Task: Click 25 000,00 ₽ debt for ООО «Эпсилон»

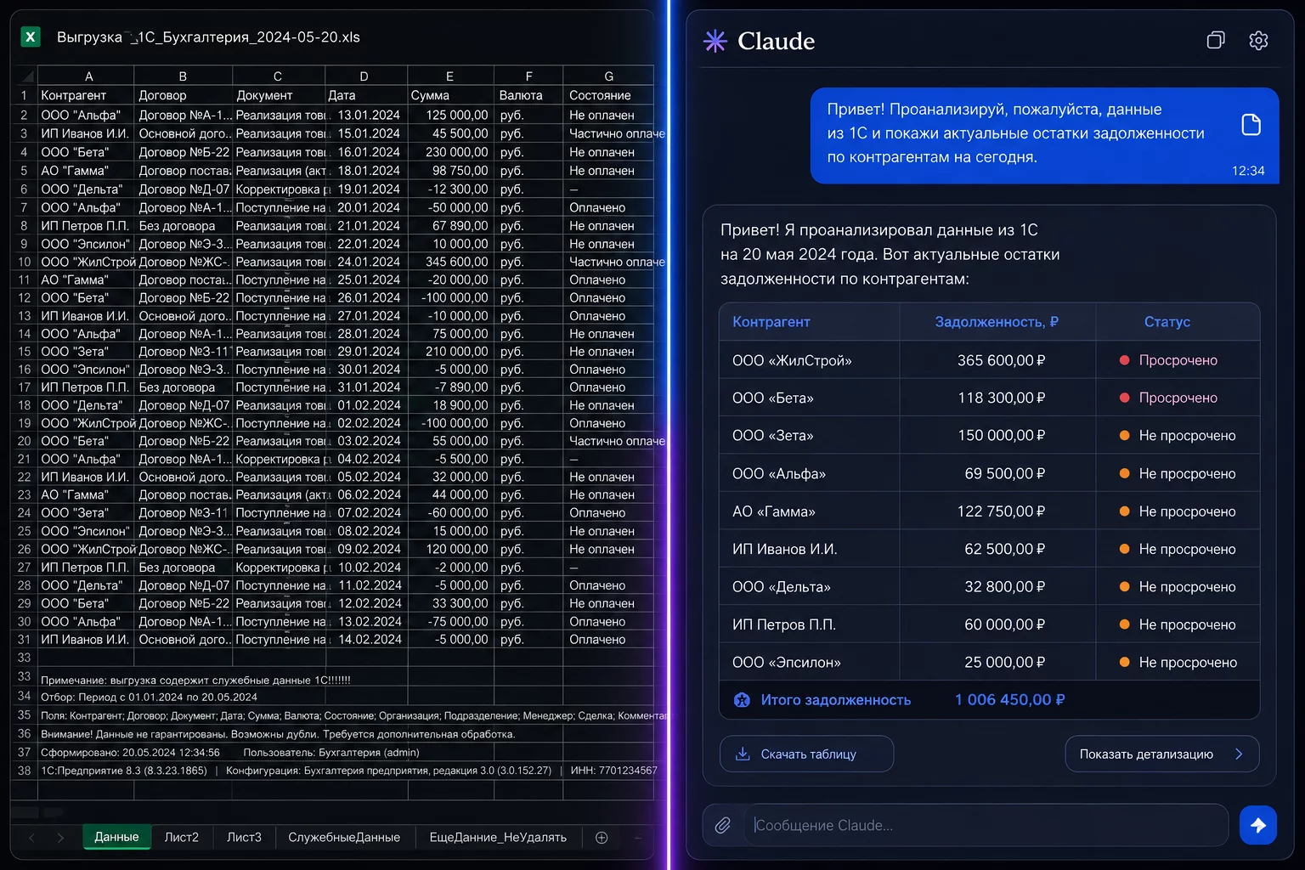Action: click(x=1004, y=662)
